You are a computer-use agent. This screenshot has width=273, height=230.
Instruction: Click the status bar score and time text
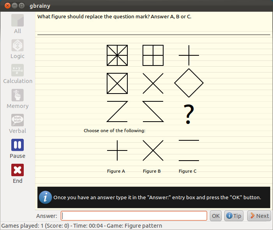(x=82, y=226)
